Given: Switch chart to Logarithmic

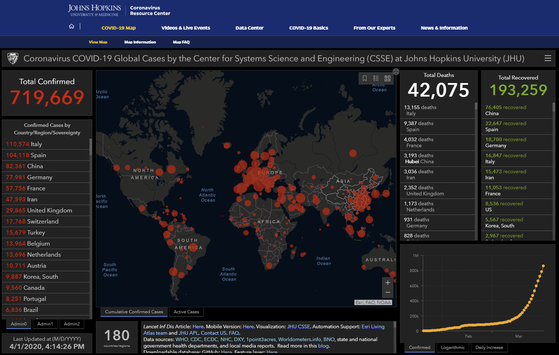Looking at the screenshot, I should 453,348.
